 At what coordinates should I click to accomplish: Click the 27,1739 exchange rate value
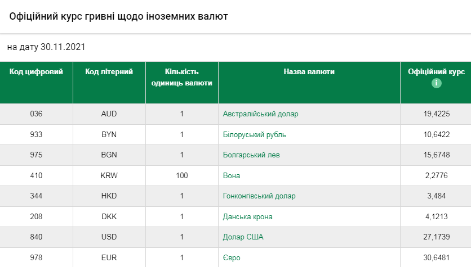(x=436, y=237)
